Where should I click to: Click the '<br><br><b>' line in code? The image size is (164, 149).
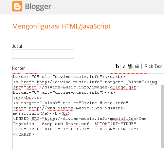pyautogui.click(x=27, y=98)
